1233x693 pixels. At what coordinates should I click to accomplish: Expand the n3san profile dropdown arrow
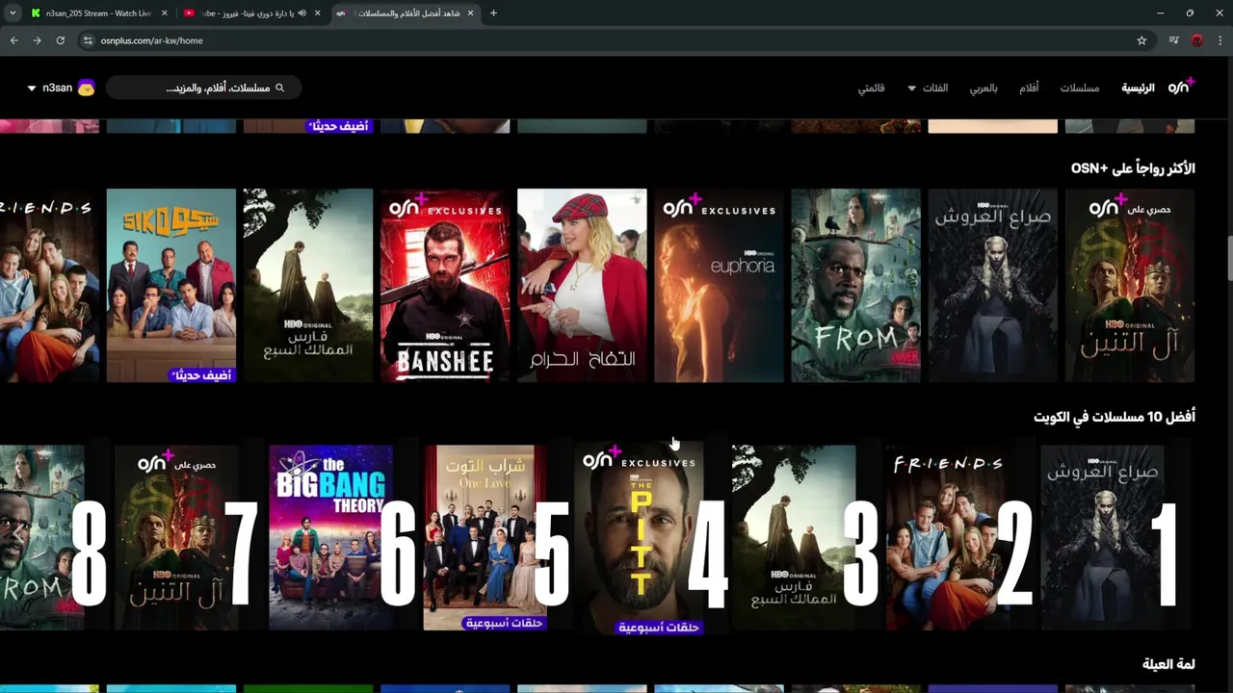32,88
